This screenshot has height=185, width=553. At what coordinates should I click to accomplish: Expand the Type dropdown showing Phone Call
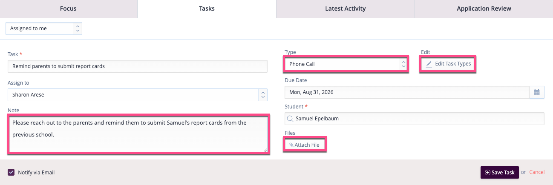click(346, 64)
